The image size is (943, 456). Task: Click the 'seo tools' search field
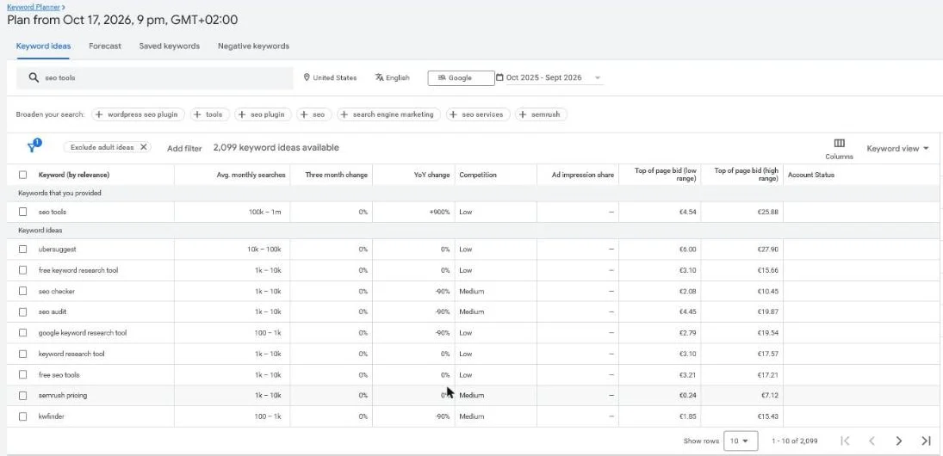[154, 78]
